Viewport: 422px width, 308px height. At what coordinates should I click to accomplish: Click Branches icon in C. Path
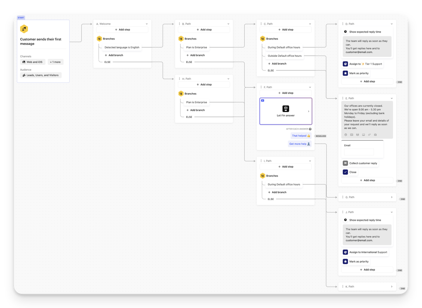tap(263, 39)
